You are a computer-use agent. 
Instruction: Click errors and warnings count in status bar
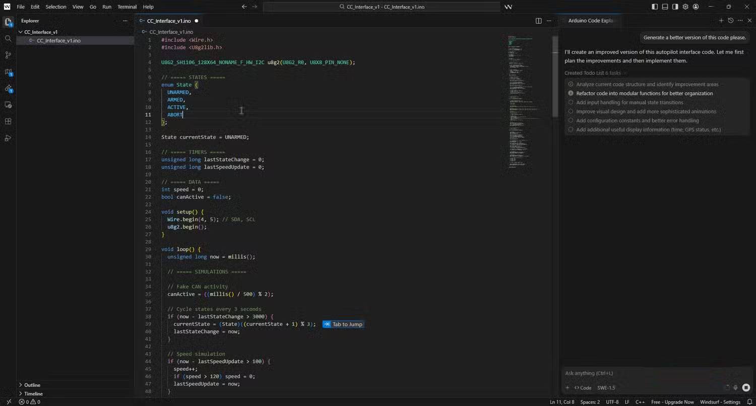coord(30,402)
